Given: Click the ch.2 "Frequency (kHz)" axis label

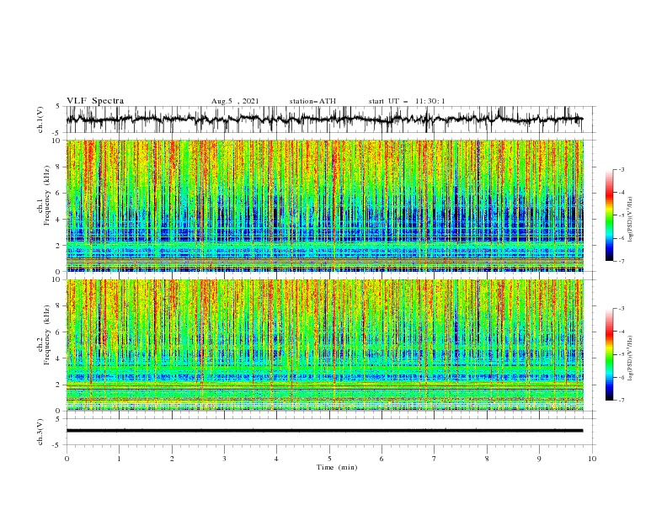Looking at the screenshot, I should 46,335.
